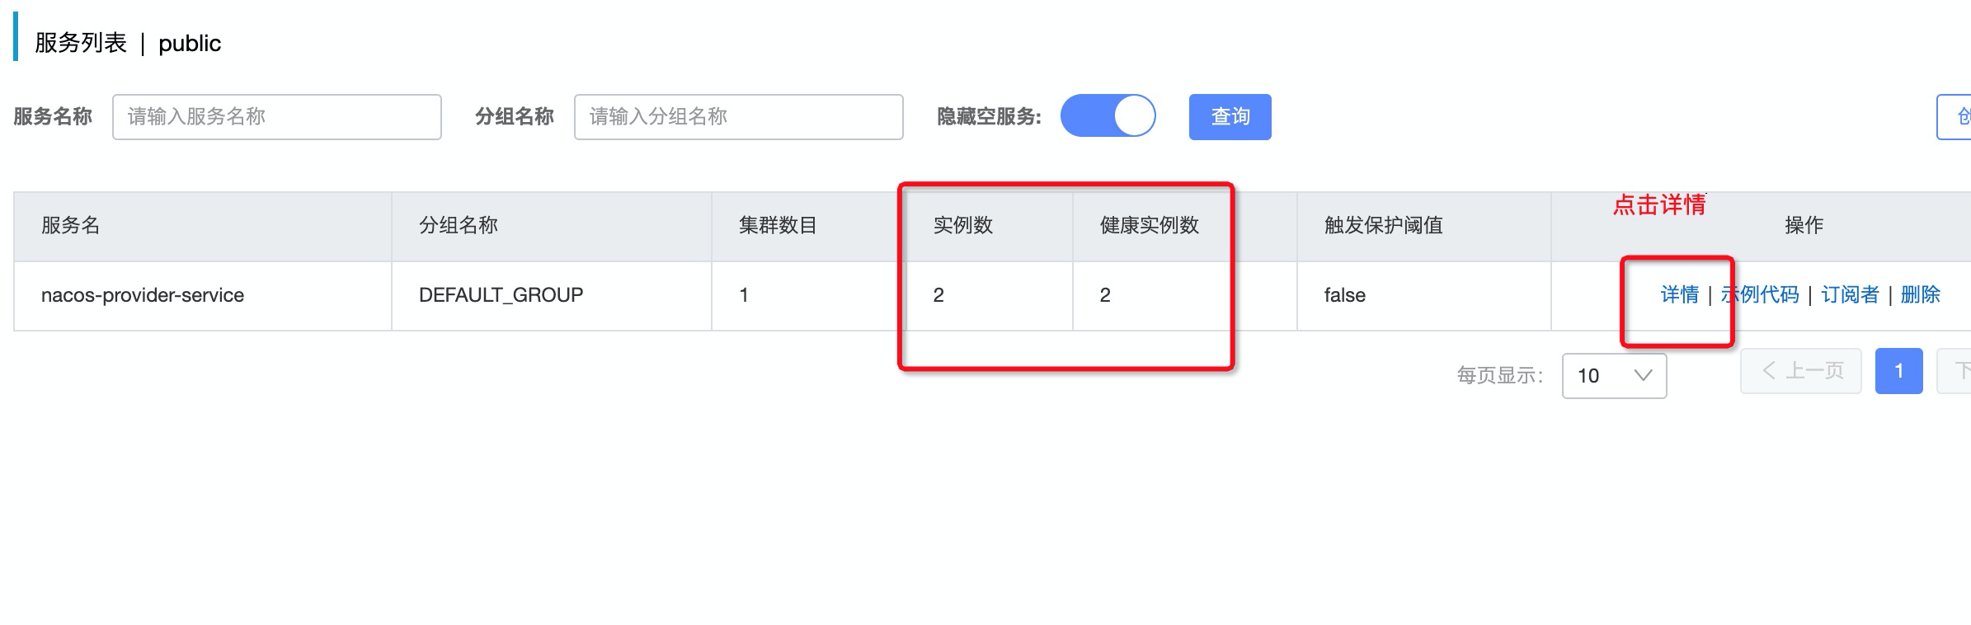1971x625 pixels.
Task: Click 删除 to delete the service
Action: point(1920,294)
